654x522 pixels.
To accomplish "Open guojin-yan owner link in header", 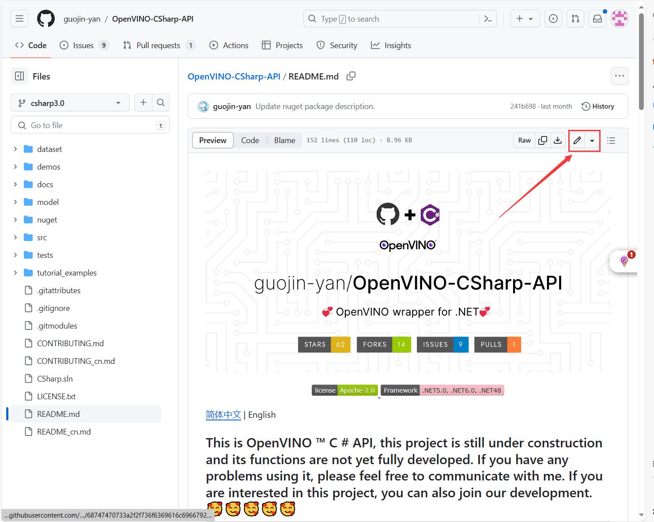I will coord(82,19).
